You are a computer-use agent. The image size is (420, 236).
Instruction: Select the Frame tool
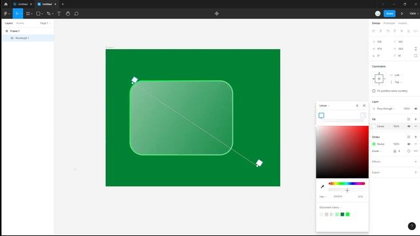[x=28, y=13]
